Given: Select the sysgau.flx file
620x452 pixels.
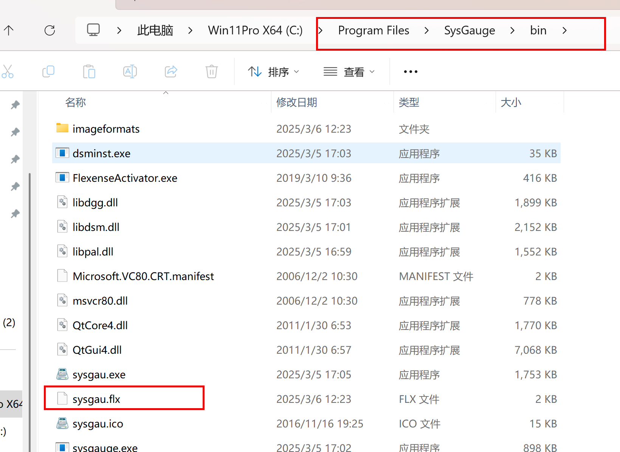Looking at the screenshot, I should pyautogui.click(x=96, y=399).
